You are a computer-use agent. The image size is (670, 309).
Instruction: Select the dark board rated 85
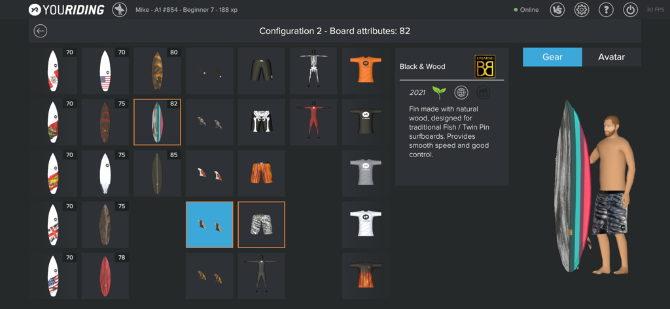click(157, 173)
